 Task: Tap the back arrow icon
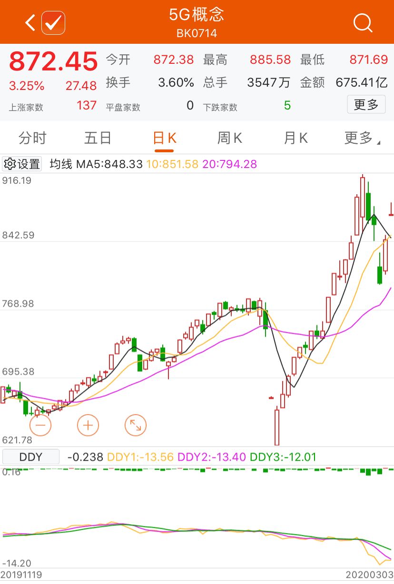tap(30, 22)
